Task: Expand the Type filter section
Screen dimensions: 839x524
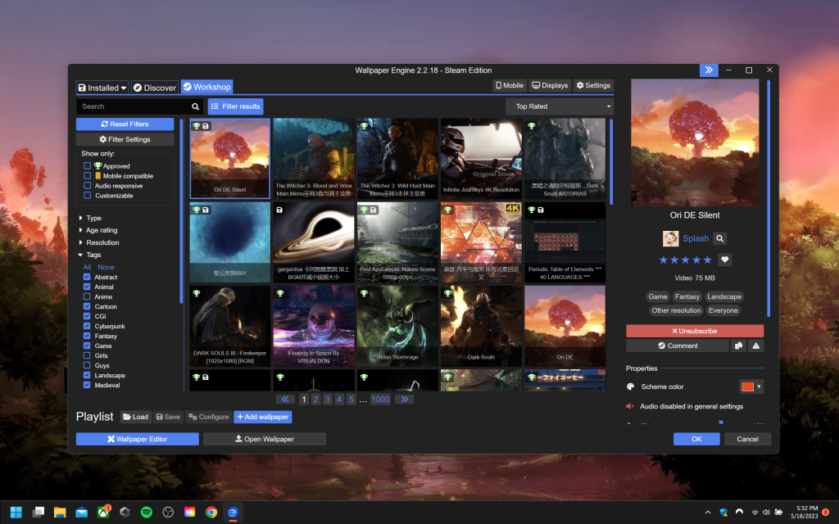Action: (90, 218)
